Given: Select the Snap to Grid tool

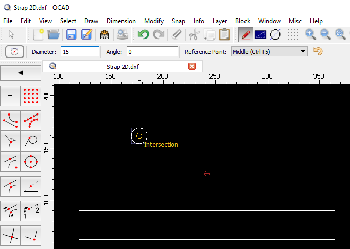Looking at the screenshot, I should coord(31,95).
